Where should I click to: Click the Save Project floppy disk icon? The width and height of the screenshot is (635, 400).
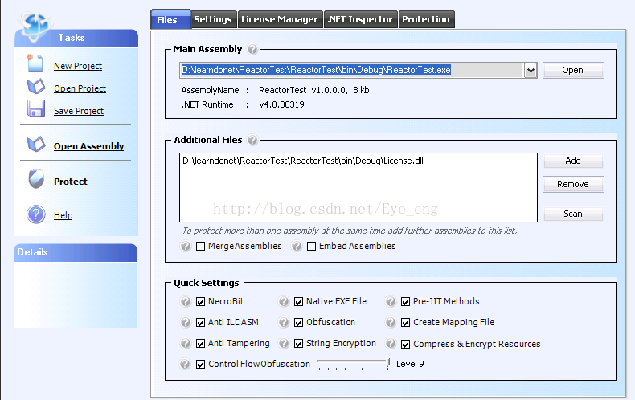click(36, 109)
